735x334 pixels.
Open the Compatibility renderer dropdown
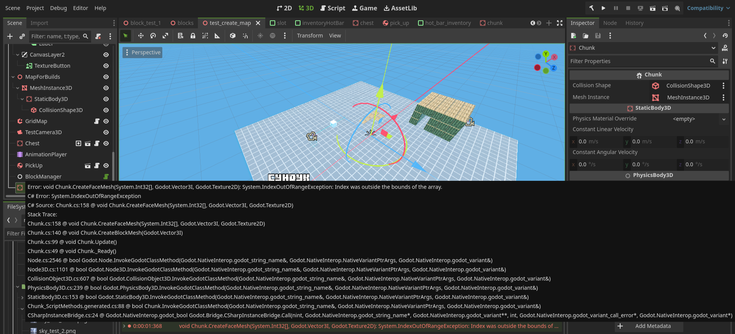[x=708, y=8]
